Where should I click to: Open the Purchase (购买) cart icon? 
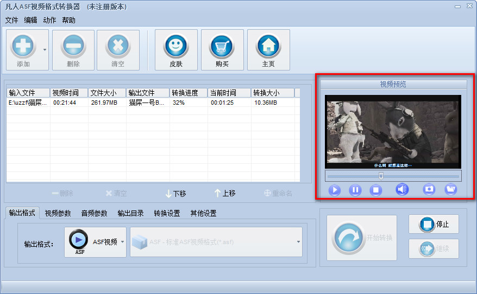(222, 47)
